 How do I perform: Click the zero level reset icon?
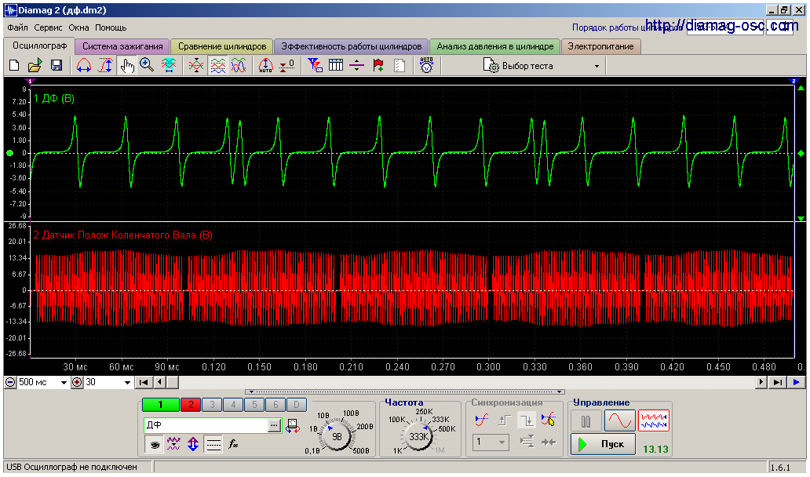click(x=286, y=66)
